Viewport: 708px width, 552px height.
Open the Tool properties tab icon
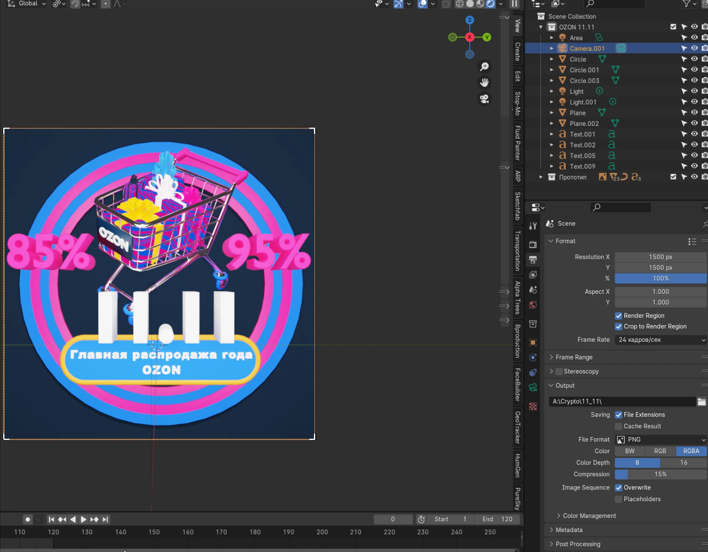coord(533,226)
